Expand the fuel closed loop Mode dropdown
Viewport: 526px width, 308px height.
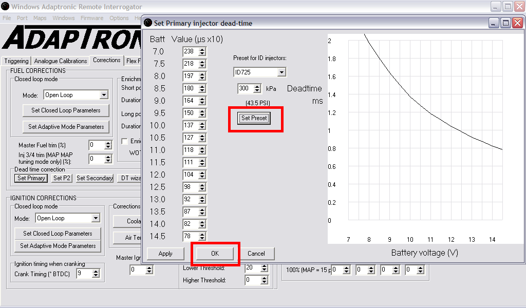[x=104, y=95]
